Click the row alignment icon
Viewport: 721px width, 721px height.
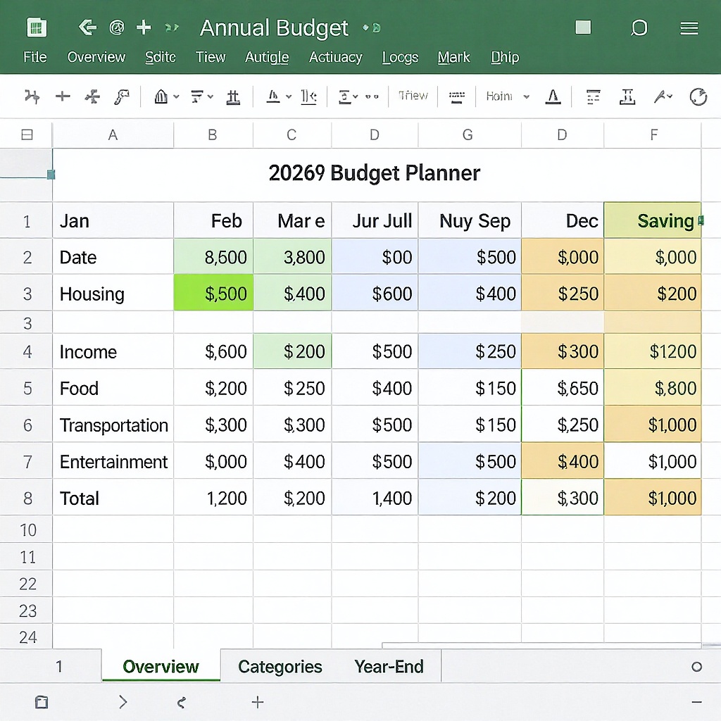tap(344, 96)
